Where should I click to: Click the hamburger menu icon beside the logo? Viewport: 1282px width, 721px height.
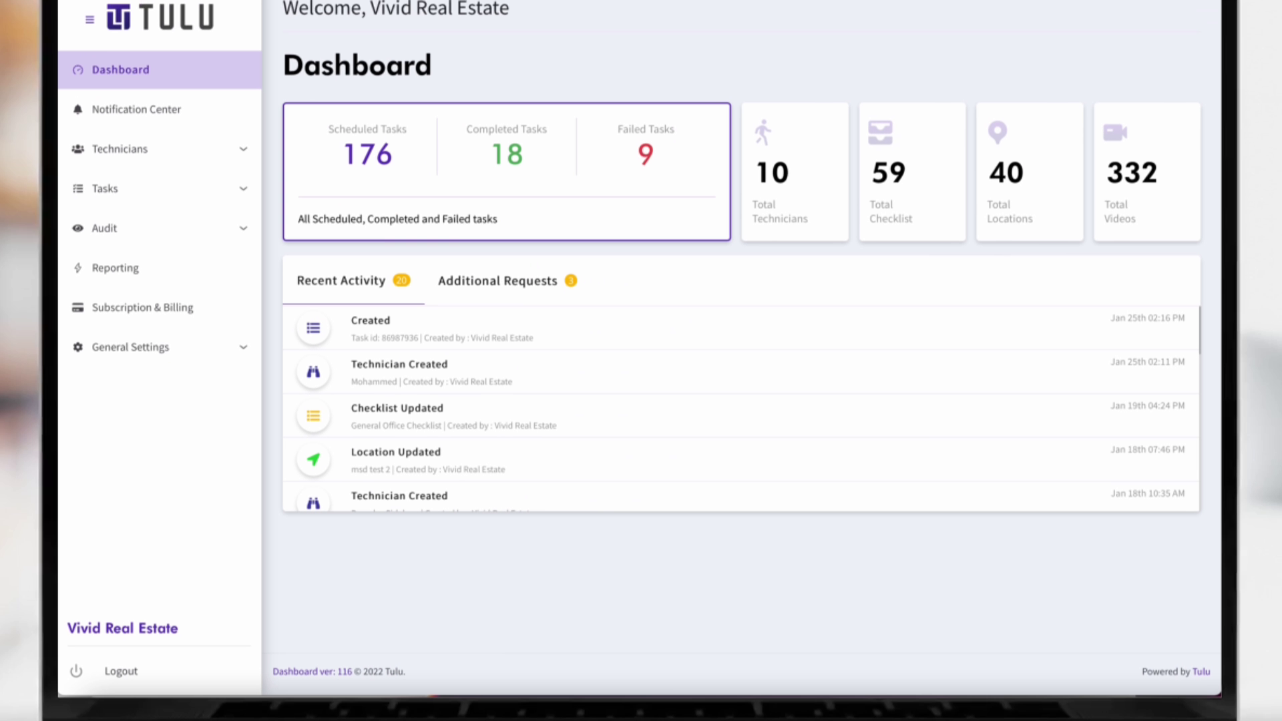(89, 20)
